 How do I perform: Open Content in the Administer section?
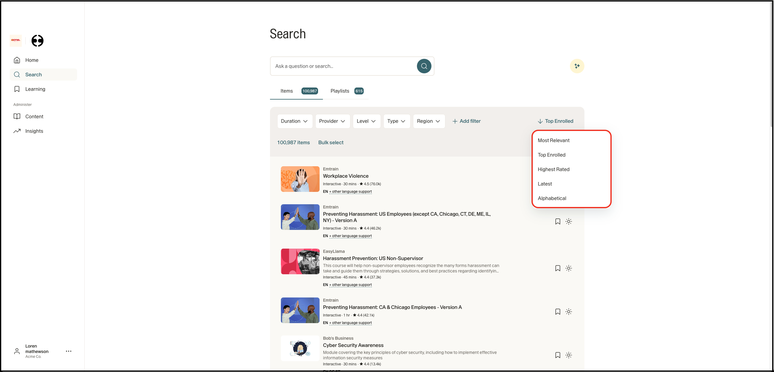pos(34,116)
